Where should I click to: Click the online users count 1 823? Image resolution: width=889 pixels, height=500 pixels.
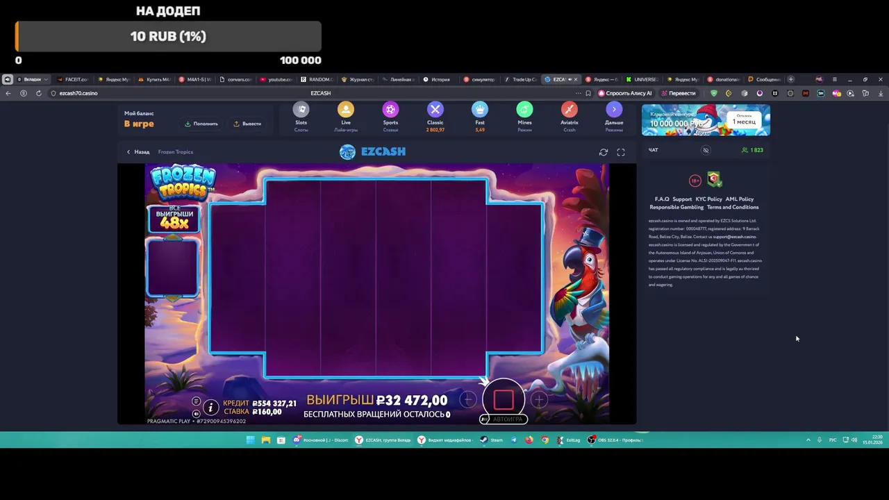(x=753, y=150)
